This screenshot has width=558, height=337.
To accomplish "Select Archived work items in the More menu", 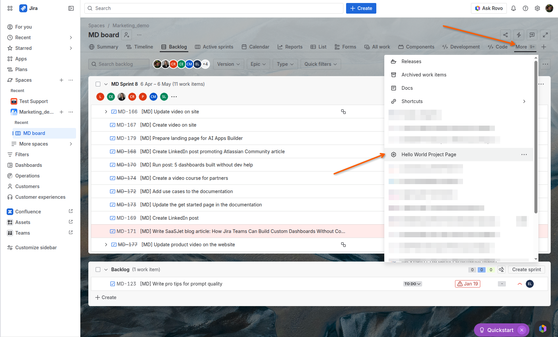I will point(459,75).
